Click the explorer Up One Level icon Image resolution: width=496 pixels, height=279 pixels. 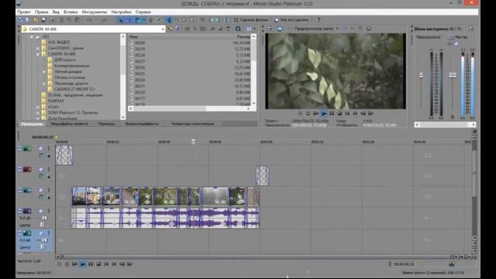[170, 29]
